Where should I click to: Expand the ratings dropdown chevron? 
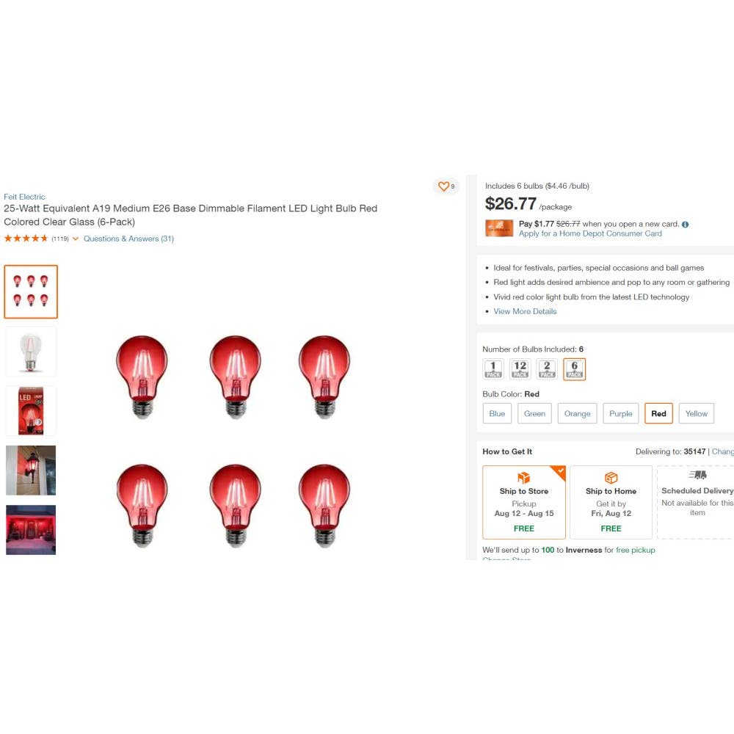coord(76,239)
